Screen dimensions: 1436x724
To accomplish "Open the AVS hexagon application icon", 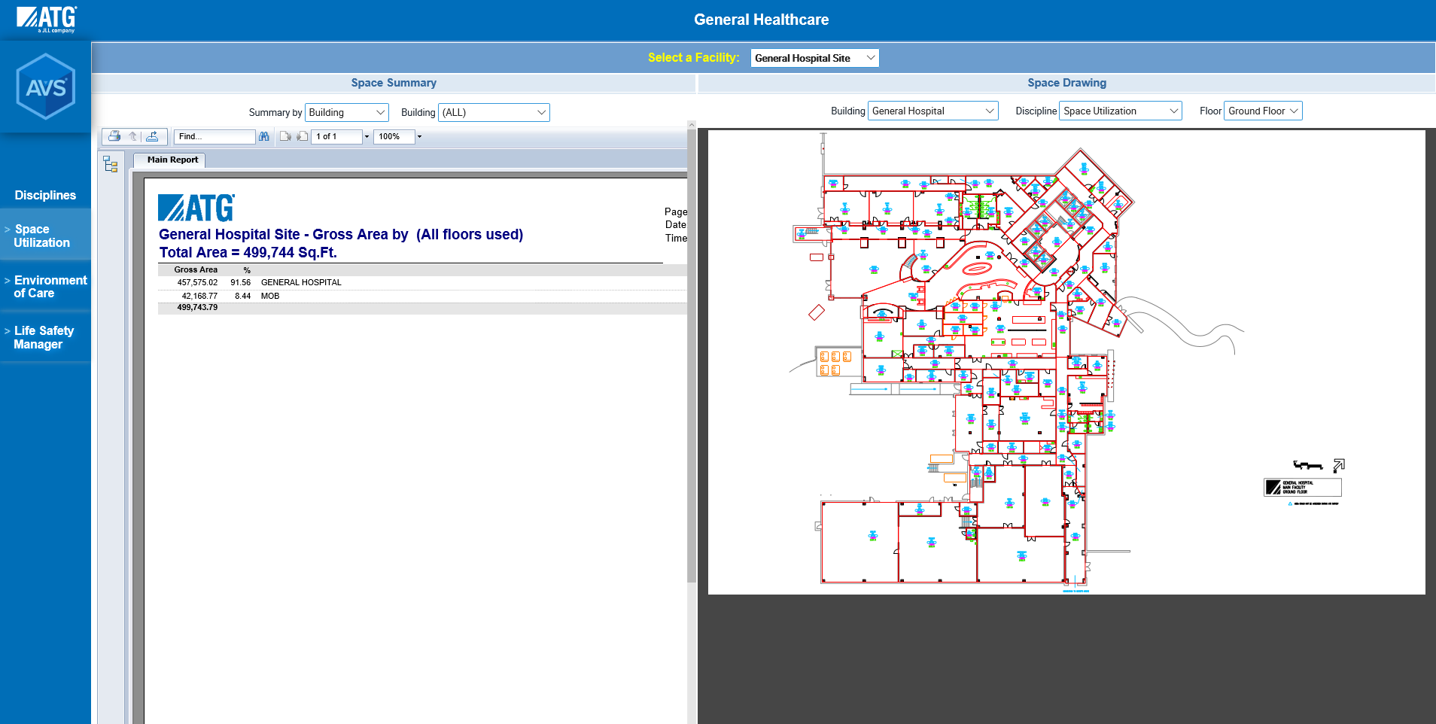I will [46, 87].
